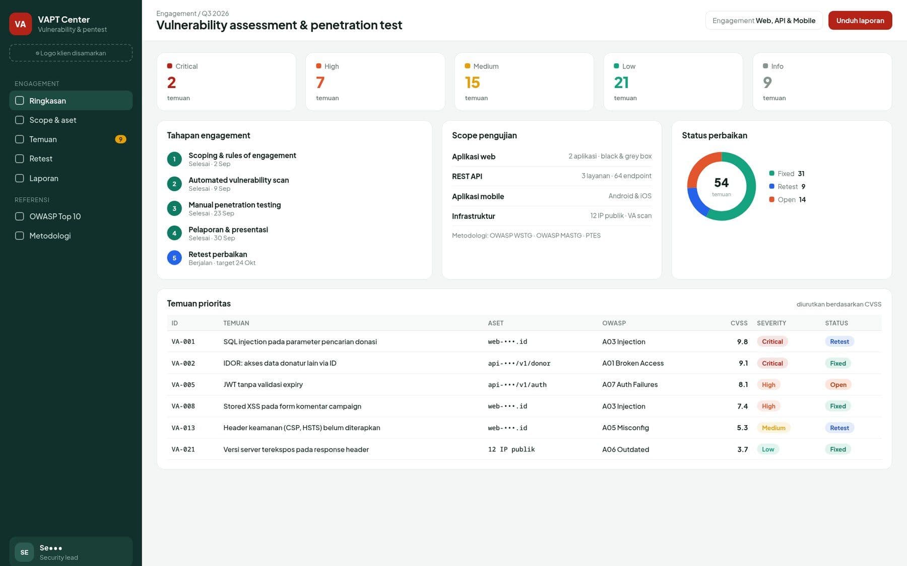Click the green Fixed legend swatch

pos(771,174)
